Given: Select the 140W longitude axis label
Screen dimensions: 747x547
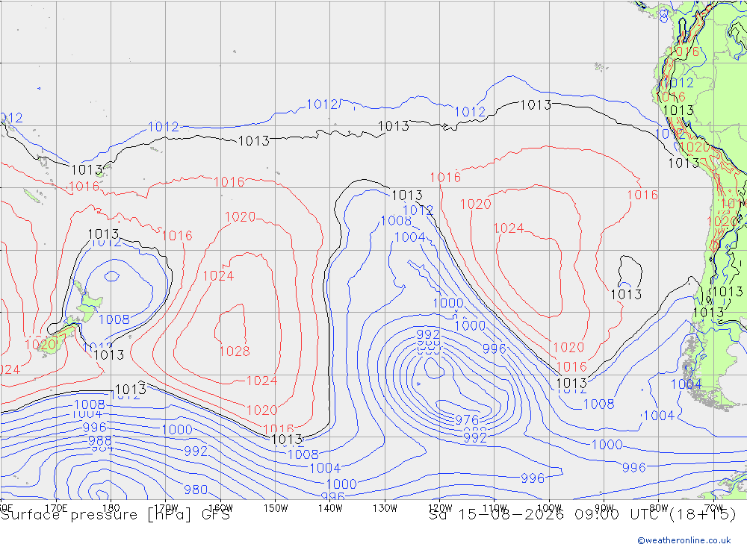Looking at the screenshot, I should (330, 508).
